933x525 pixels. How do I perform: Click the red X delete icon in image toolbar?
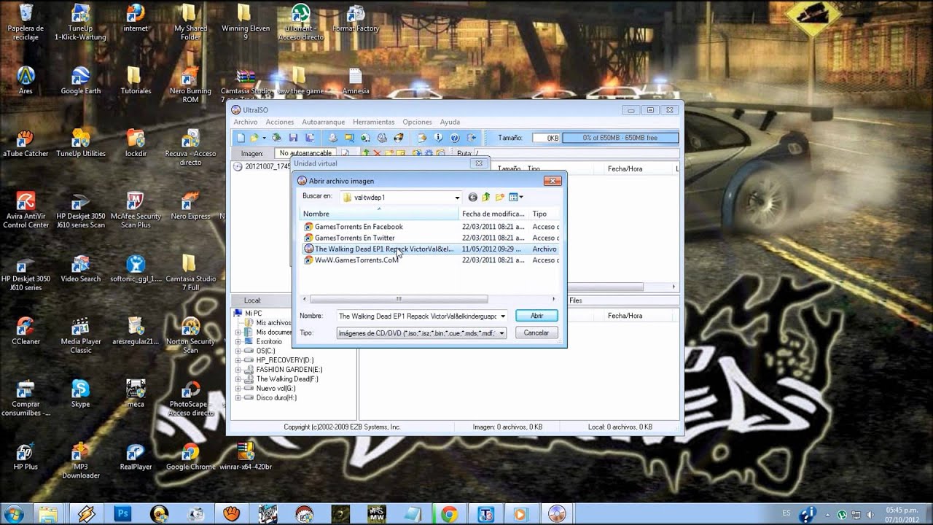coord(377,153)
